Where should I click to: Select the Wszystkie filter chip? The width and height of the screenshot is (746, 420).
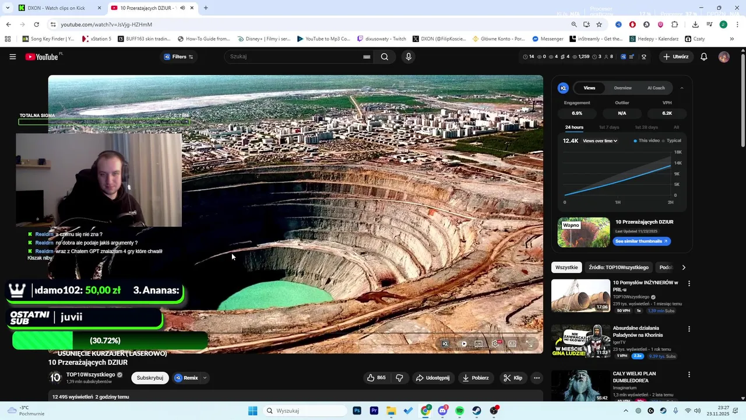[x=566, y=267]
